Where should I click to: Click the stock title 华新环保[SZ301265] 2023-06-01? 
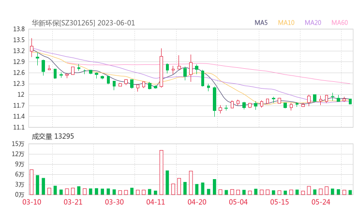(x=83, y=23)
